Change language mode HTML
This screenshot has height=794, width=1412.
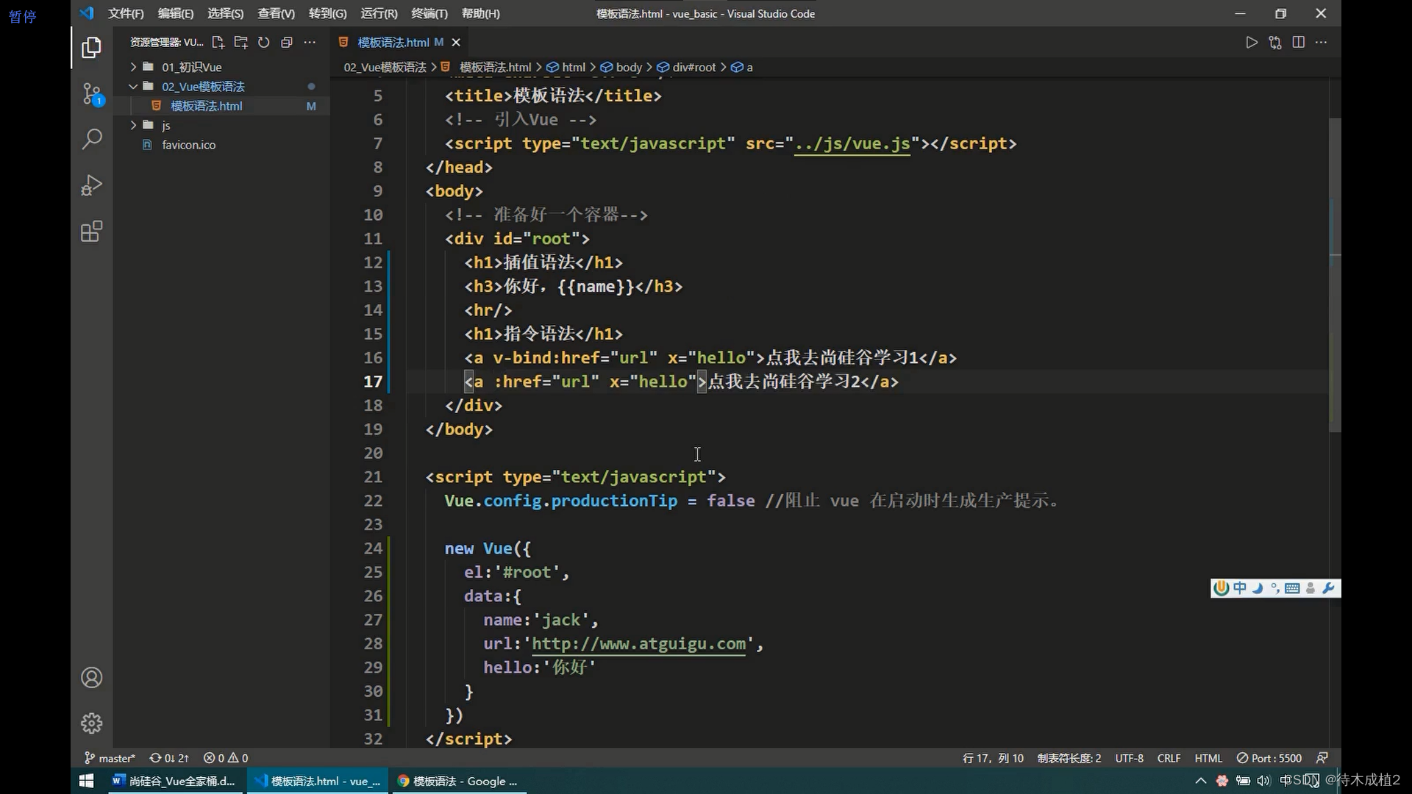click(1208, 758)
